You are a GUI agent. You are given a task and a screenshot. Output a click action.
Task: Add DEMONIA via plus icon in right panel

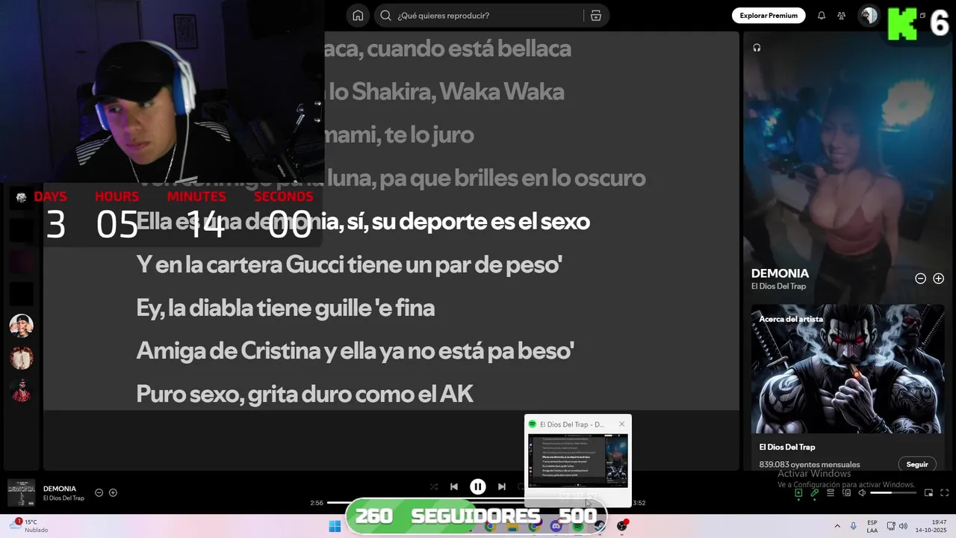(938, 279)
